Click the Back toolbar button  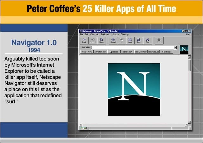(x=84, y=40)
